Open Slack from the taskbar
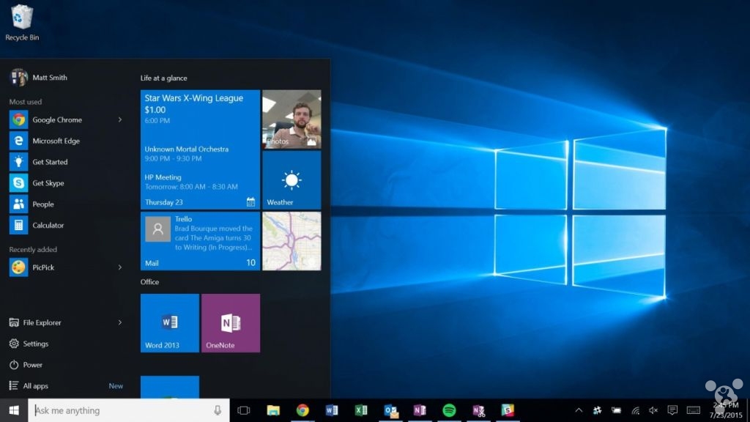Screen dimensions: 750x422 [508, 410]
